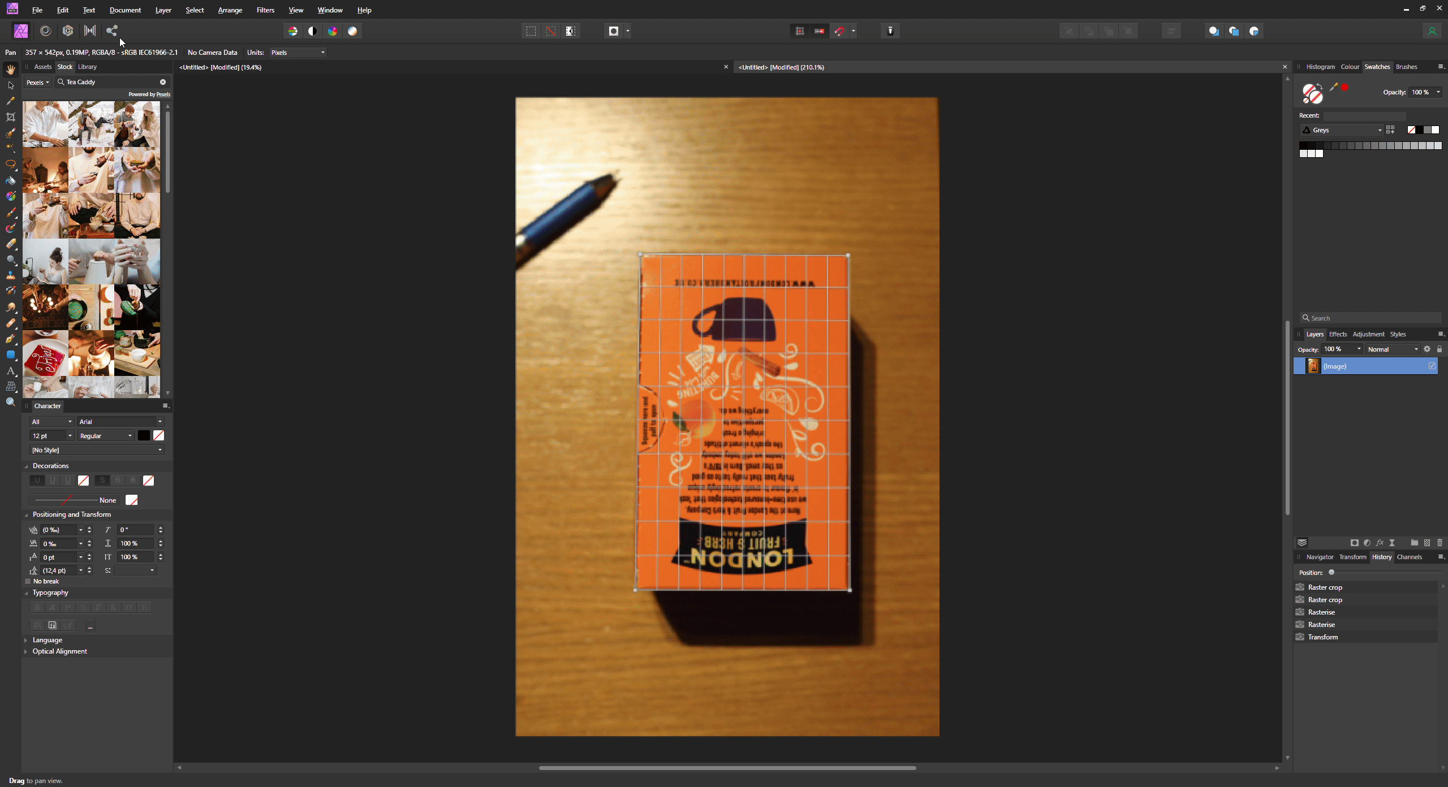This screenshot has height=787, width=1448.
Task: Open the Greys palette dropdown
Action: pos(1342,130)
